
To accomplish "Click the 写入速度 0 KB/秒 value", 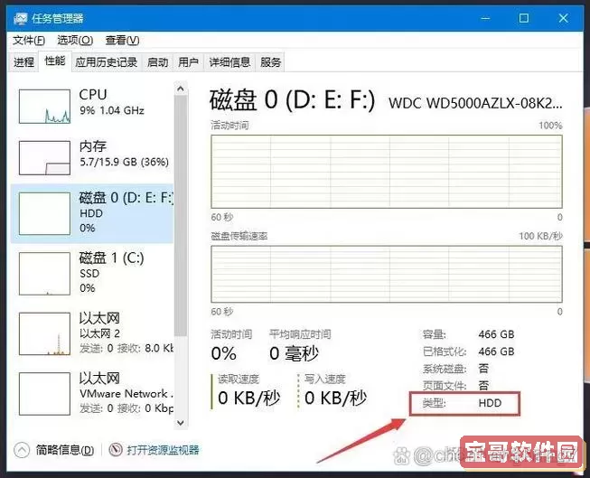I will point(335,398).
